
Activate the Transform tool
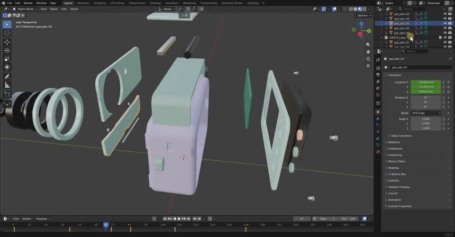[7, 67]
